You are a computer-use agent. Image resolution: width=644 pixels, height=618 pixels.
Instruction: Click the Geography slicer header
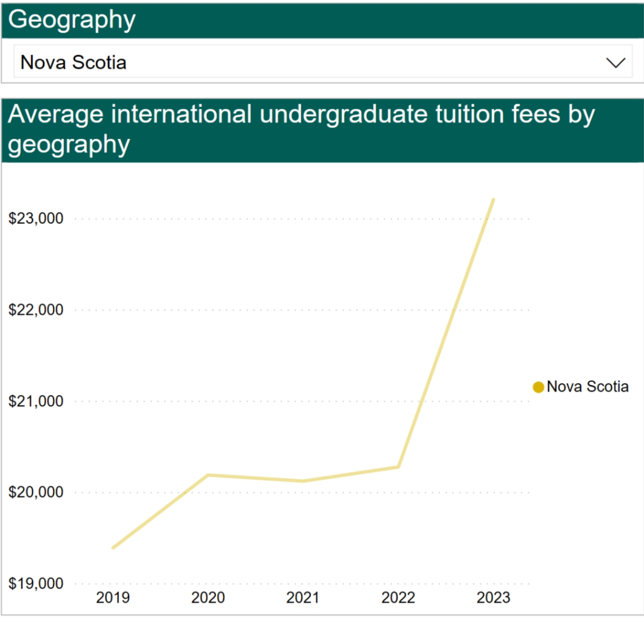(323, 20)
